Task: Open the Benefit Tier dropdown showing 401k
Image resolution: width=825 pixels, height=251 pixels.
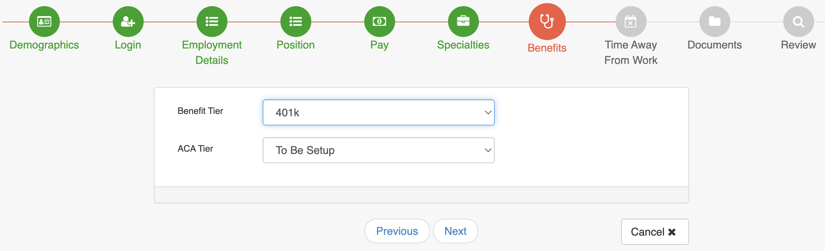Action: coord(378,112)
